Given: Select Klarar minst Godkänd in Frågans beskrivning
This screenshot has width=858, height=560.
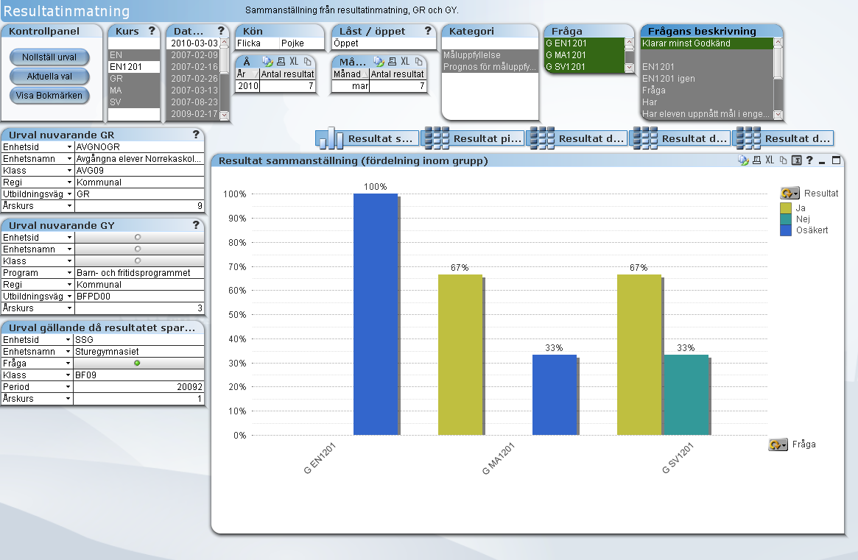Looking at the screenshot, I should tap(707, 43).
